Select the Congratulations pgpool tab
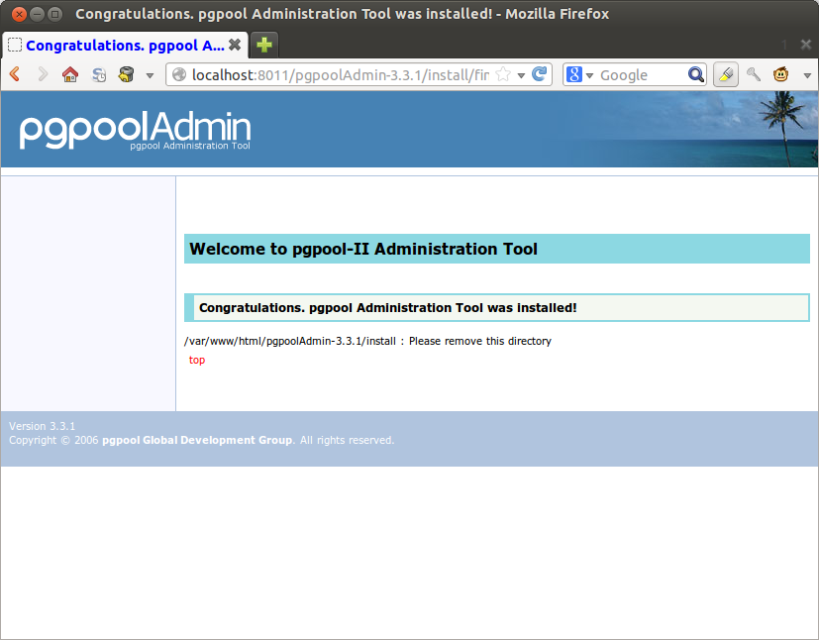This screenshot has height=640, width=819. coord(125,46)
